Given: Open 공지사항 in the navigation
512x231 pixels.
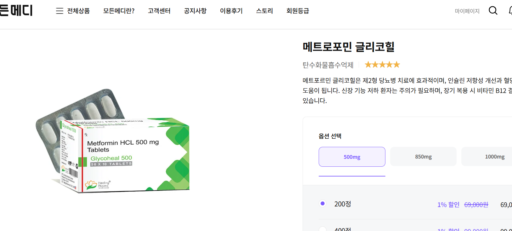Looking at the screenshot, I should click(195, 11).
